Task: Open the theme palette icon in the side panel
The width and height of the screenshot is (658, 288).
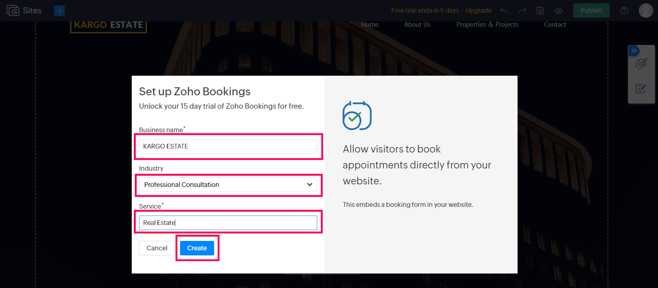Action: pos(641,64)
